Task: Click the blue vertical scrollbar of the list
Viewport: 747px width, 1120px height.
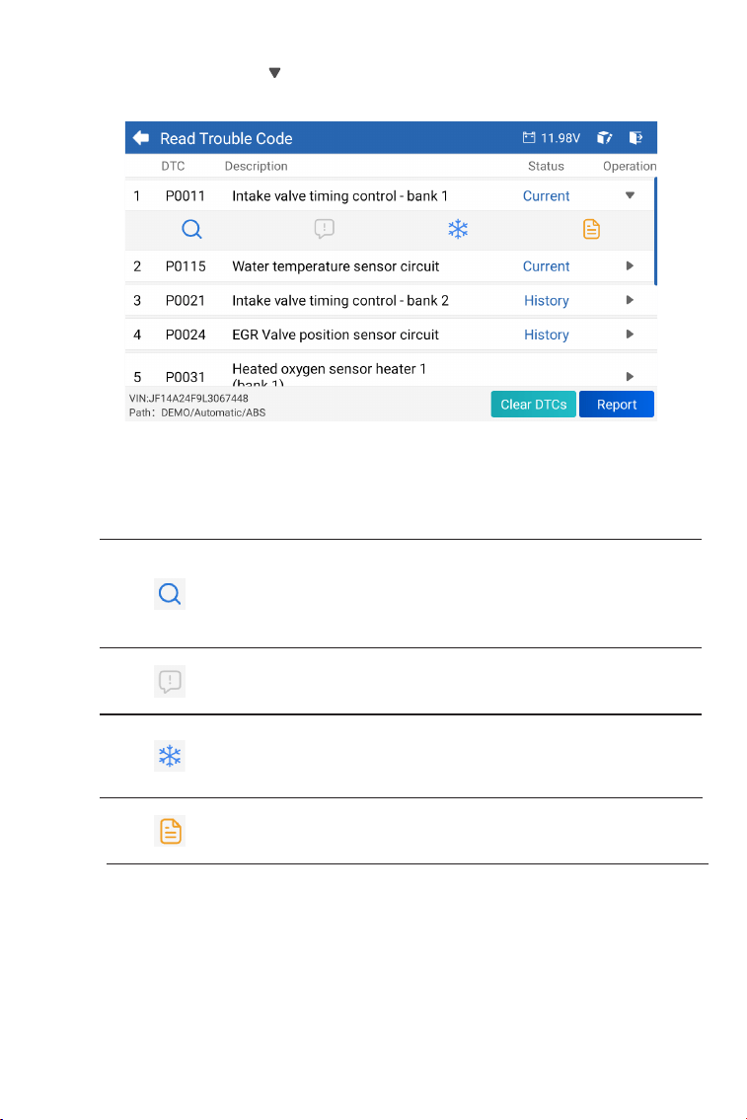Action: 655,232
